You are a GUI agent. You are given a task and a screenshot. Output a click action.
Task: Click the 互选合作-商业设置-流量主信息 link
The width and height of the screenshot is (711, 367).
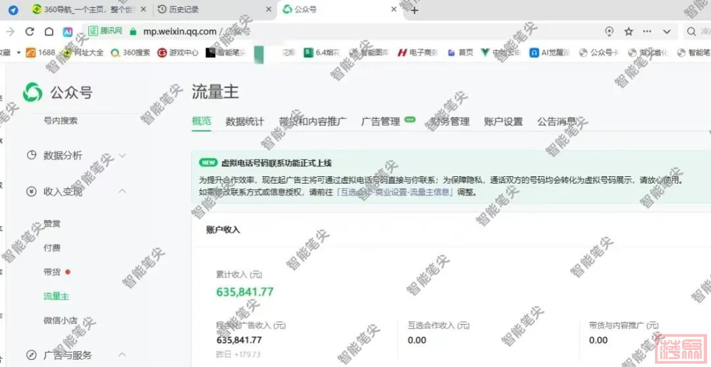coord(395,192)
